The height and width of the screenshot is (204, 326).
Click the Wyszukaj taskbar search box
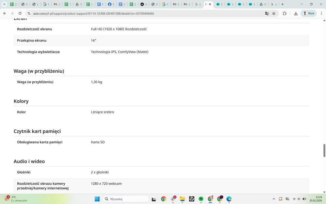click(126, 199)
